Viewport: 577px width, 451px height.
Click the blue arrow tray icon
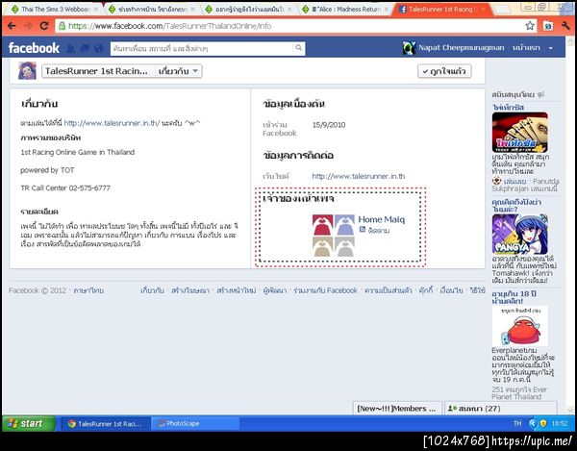point(533,423)
